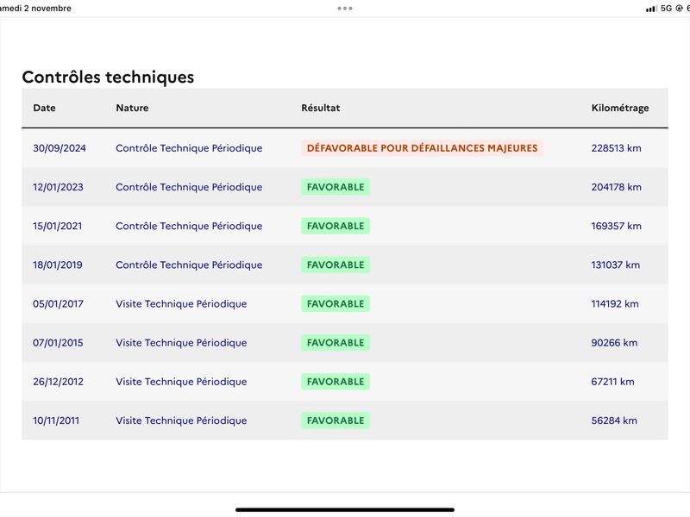The image size is (690, 517).
Task: Click the Contrôles techniques heading
Action: click(108, 77)
